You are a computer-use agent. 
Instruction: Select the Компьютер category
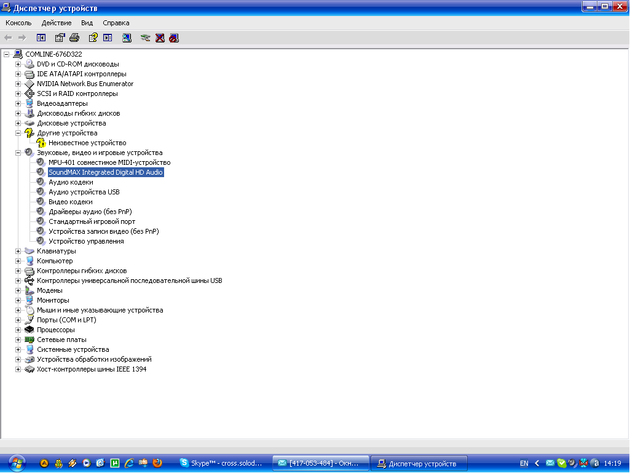(x=55, y=261)
